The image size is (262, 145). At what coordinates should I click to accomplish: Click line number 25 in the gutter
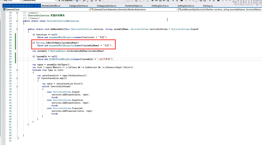pyautogui.click(x=10, y=54)
